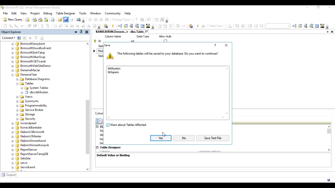Select the Security folder under DenemeTest
335x188 pixels.
[30, 119]
